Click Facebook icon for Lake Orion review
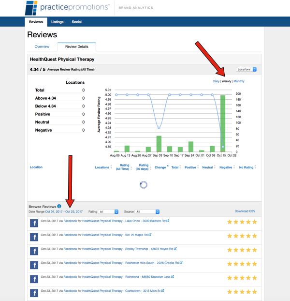Viewport: 290px width, 301px height. point(34,223)
